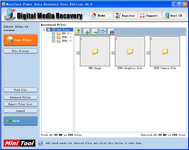Open the JPEG Graphics file folder thumbnail
This screenshot has width=189, height=150.
click(130, 51)
